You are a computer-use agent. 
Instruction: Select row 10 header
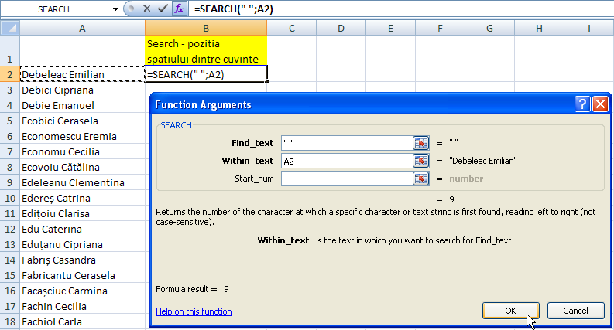point(10,199)
